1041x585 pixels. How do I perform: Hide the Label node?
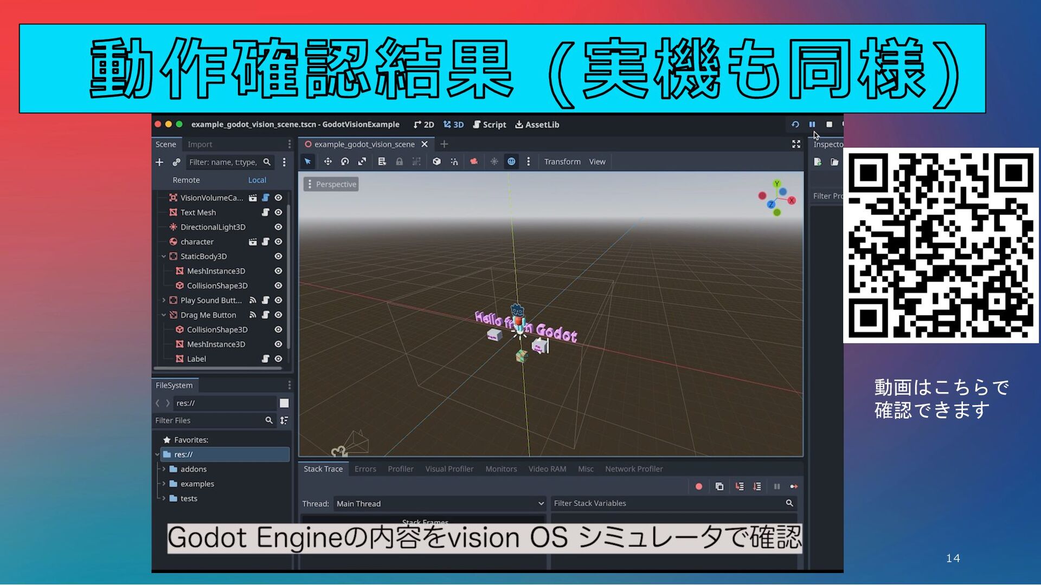pyautogui.click(x=278, y=359)
